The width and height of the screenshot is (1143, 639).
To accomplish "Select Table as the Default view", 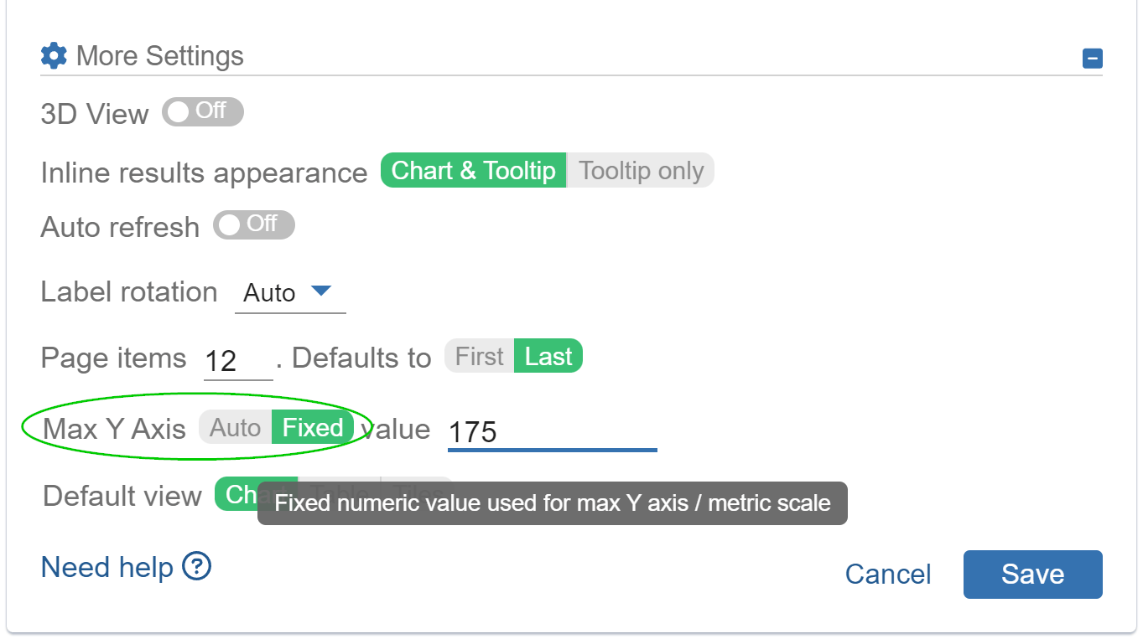I will click(340, 495).
